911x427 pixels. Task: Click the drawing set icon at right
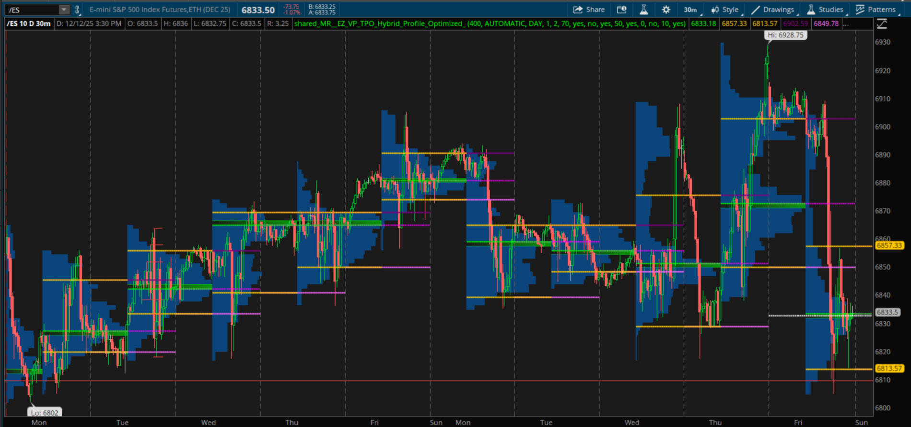pos(882,23)
